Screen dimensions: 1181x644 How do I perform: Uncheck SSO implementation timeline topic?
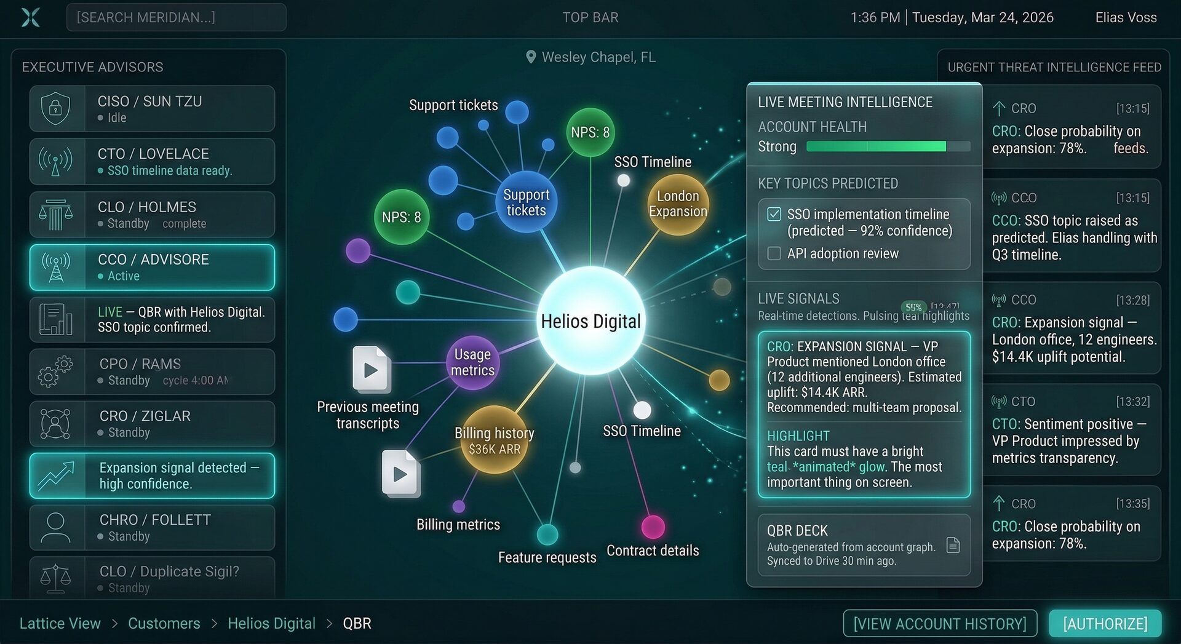click(774, 214)
